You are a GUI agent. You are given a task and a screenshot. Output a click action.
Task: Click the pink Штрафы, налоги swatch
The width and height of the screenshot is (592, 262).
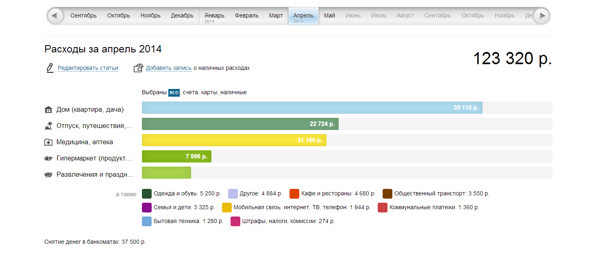click(x=235, y=221)
